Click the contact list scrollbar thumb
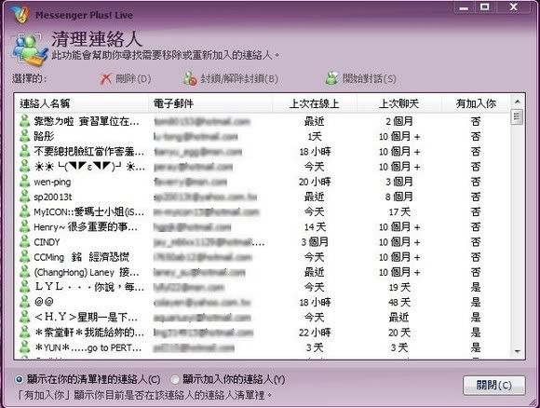The image size is (540, 408). click(518, 116)
